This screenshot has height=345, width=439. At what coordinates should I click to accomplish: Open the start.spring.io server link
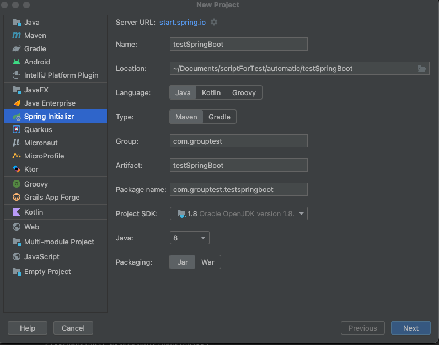[x=182, y=22]
